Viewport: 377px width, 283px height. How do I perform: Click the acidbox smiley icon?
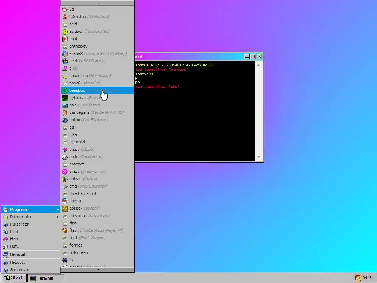coord(65,32)
